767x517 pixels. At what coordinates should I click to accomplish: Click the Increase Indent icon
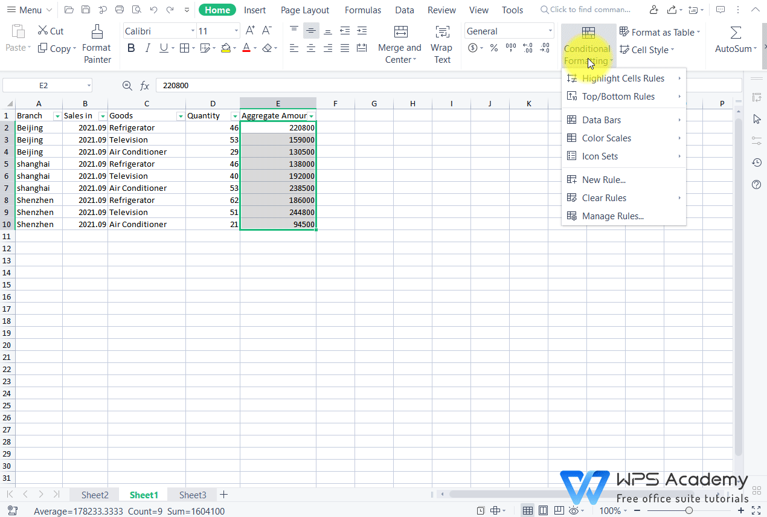point(362,31)
